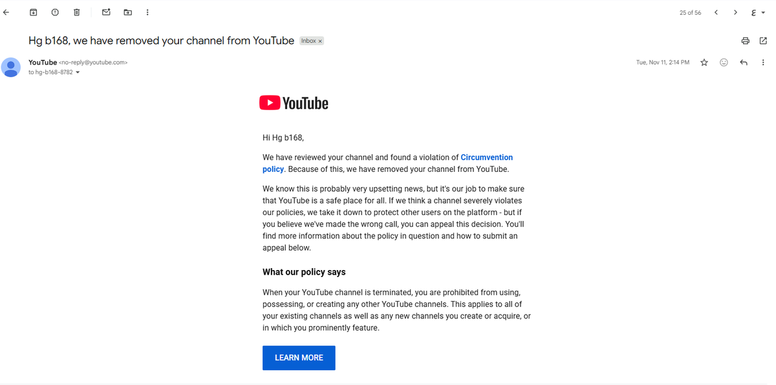The height and width of the screenshot is (385, 776).
Task: Star this YouTube email
Action: click(704, 63)
